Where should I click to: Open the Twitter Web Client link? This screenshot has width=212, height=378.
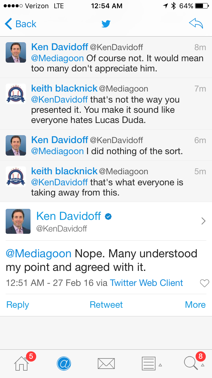click(146, 283)
